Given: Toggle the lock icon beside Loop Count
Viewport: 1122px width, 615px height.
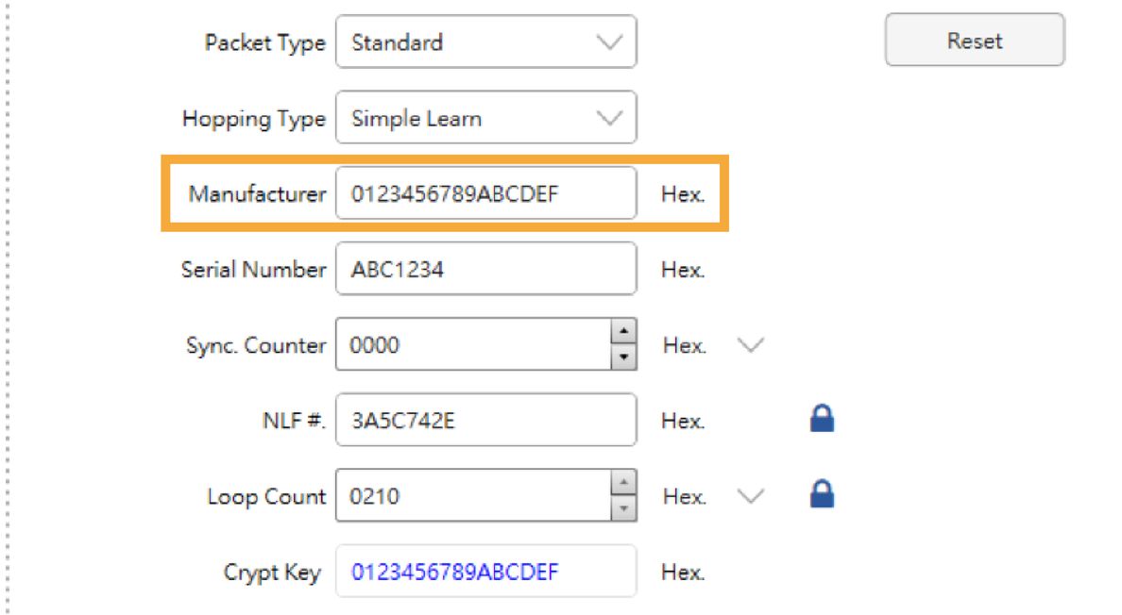Looking at the screenshot, I should [822, 493].
